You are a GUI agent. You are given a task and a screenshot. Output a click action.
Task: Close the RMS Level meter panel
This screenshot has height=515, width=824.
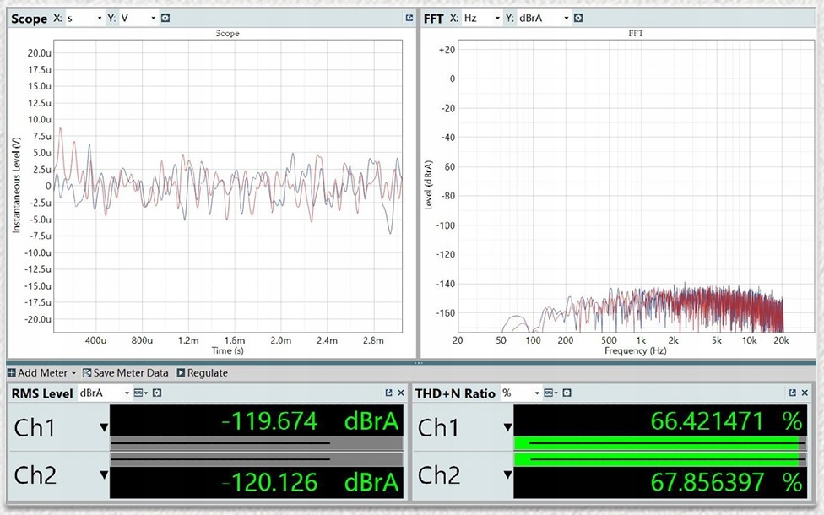point(401,393)
